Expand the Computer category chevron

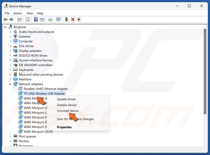(x=10, y=41)
